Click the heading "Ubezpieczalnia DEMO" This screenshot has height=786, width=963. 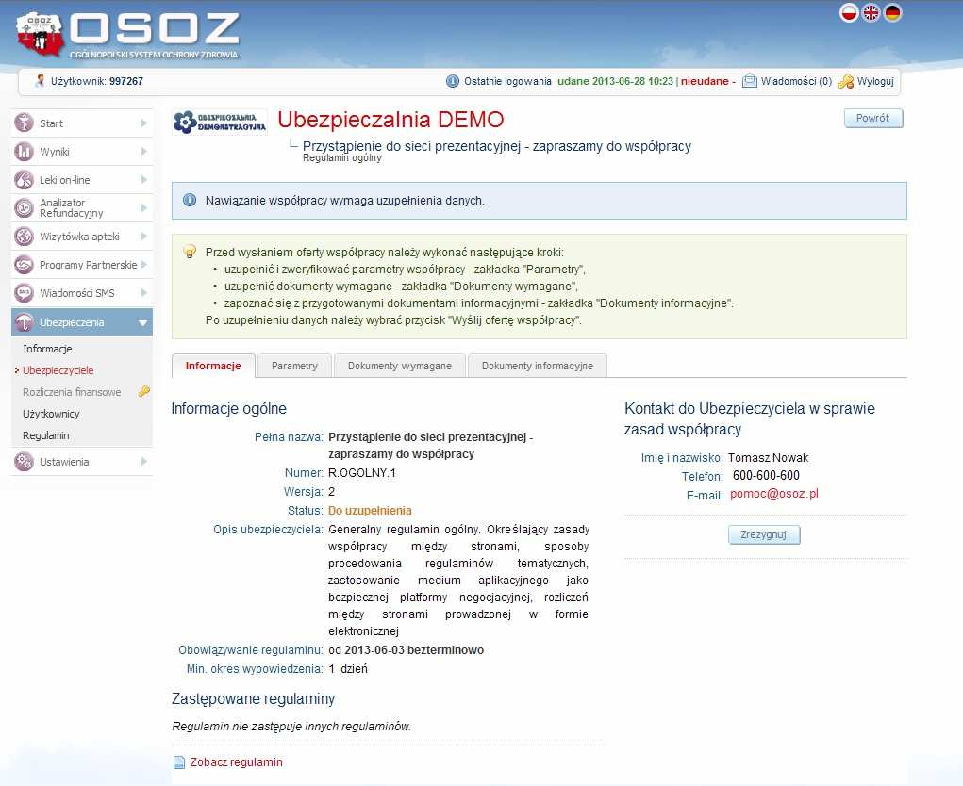(x=390, y=120)
